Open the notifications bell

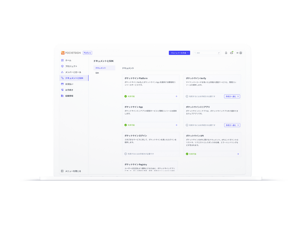coord(226,53)
